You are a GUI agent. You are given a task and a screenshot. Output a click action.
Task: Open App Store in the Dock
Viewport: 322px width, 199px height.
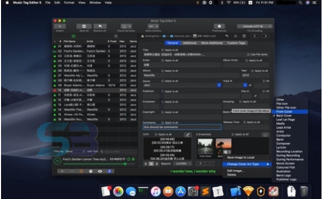(x=180, y=191)
